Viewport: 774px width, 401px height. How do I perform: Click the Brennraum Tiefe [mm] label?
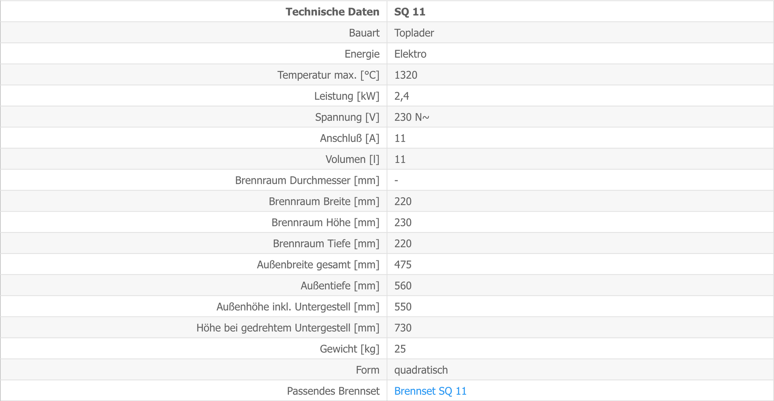point(326,243)
